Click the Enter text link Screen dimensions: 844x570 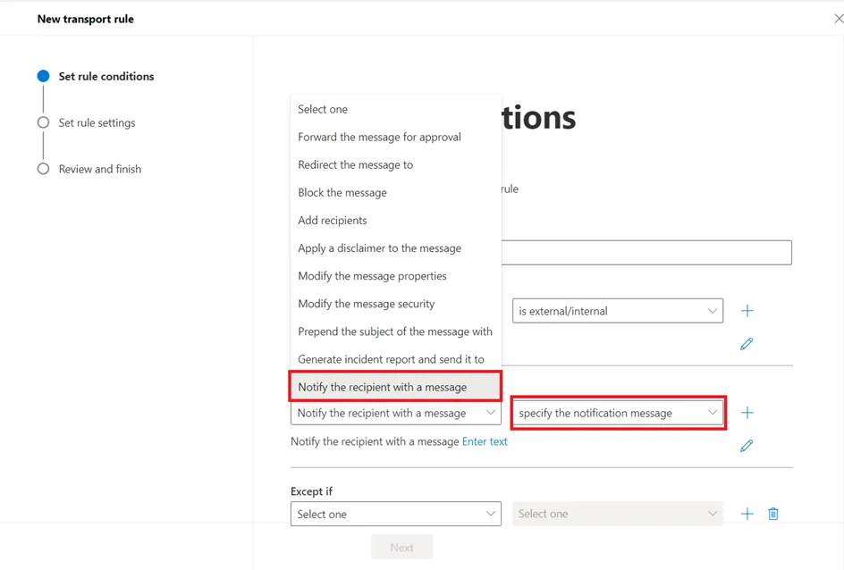(485, 441)
